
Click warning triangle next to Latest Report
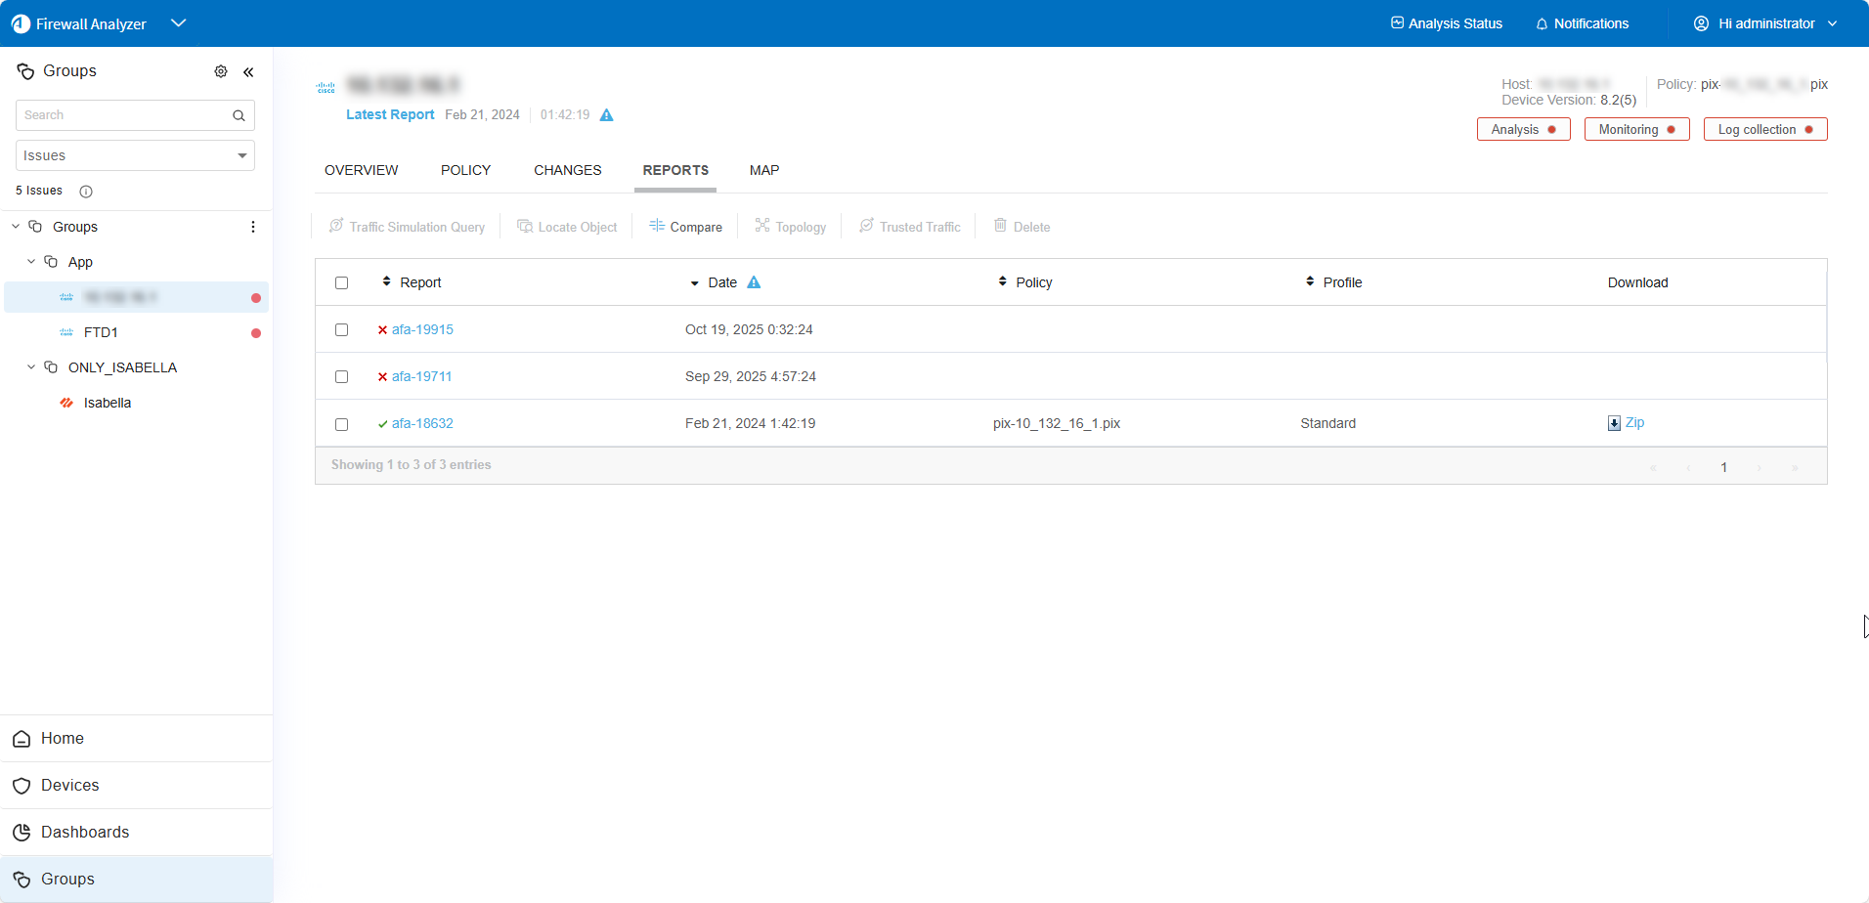pyautogui.click(x=606, y=115)
